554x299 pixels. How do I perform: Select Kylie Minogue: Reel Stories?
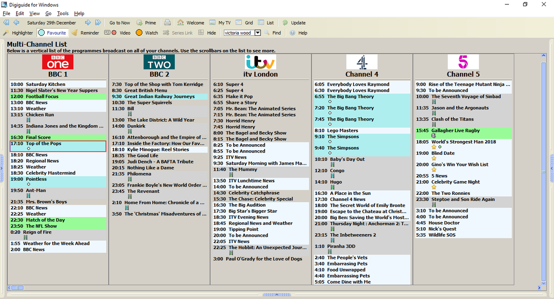[x=159, y=149]
